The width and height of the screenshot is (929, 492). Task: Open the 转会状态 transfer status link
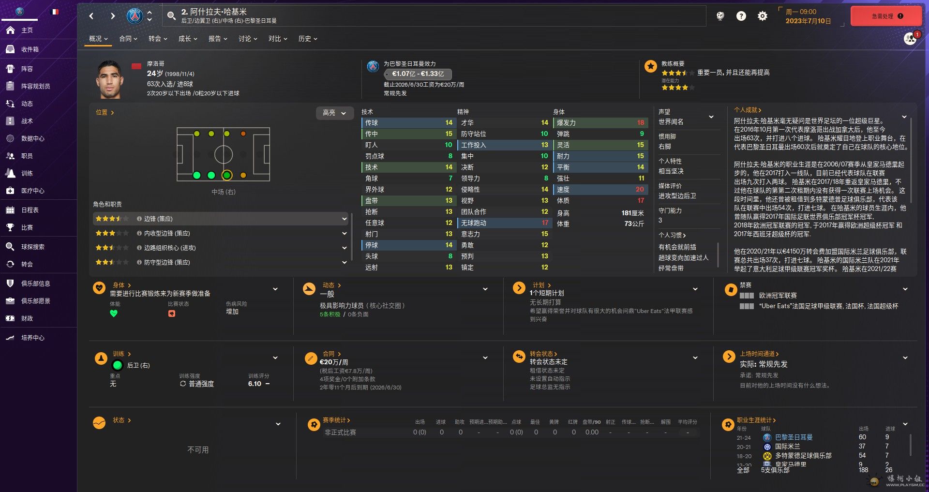click(x=543, y=354)
